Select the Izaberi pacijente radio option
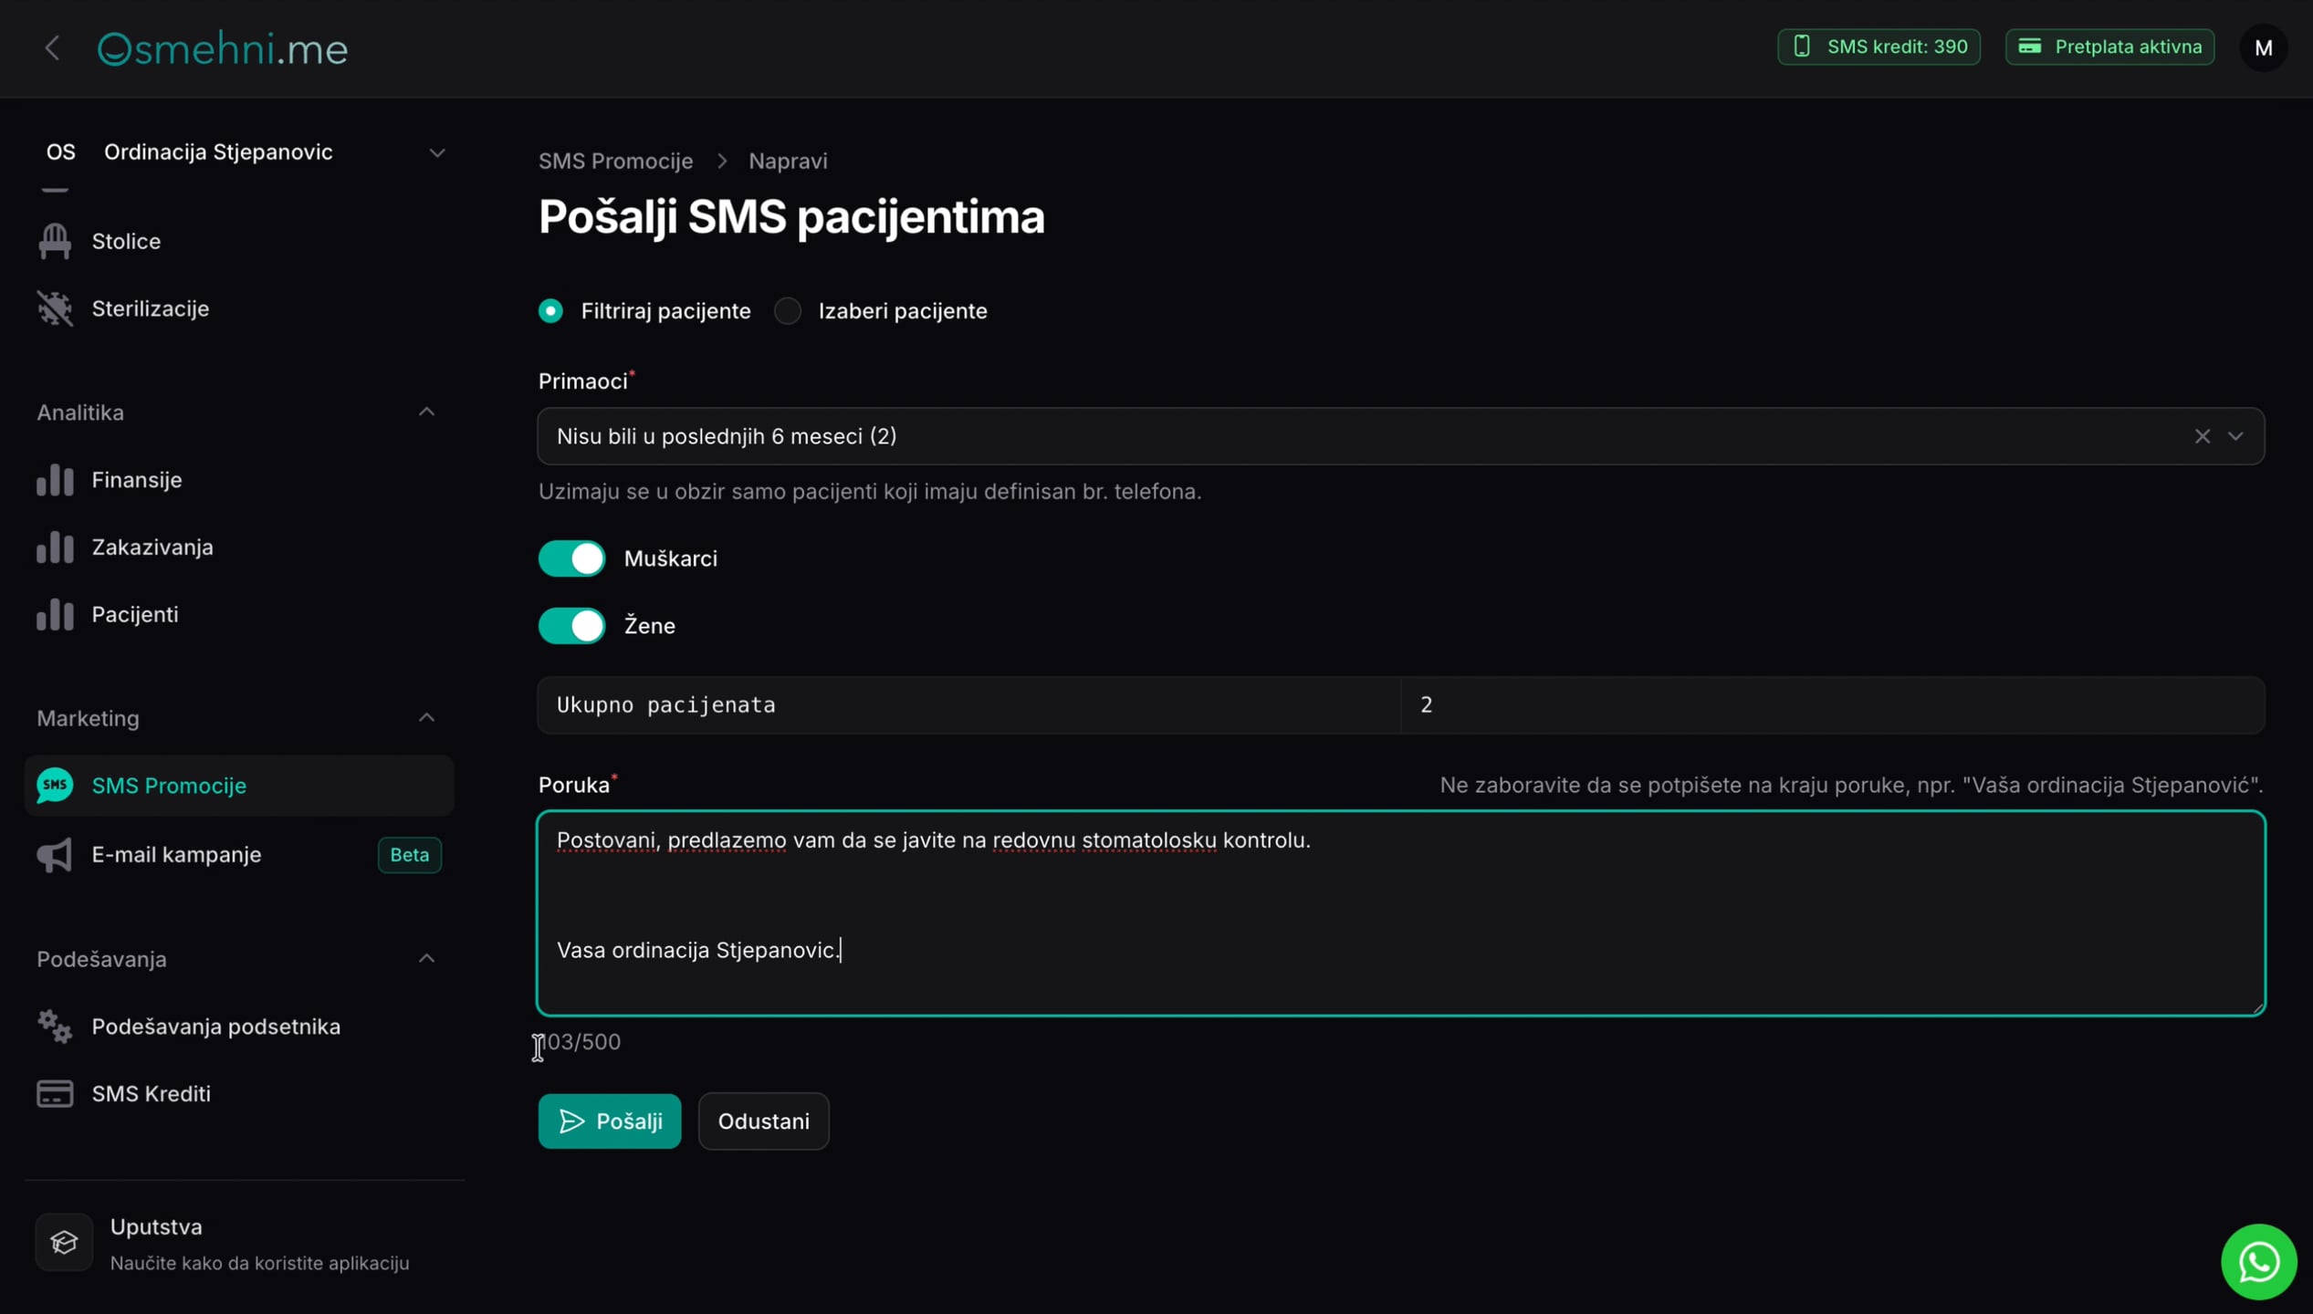The image size is (2313, 1314). tap(788, 311)
